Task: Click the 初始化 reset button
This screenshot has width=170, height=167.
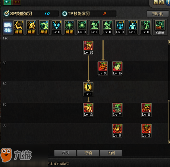Action: tap(158, 14)
